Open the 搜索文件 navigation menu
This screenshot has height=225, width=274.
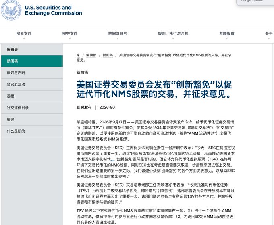coord(24,34)
